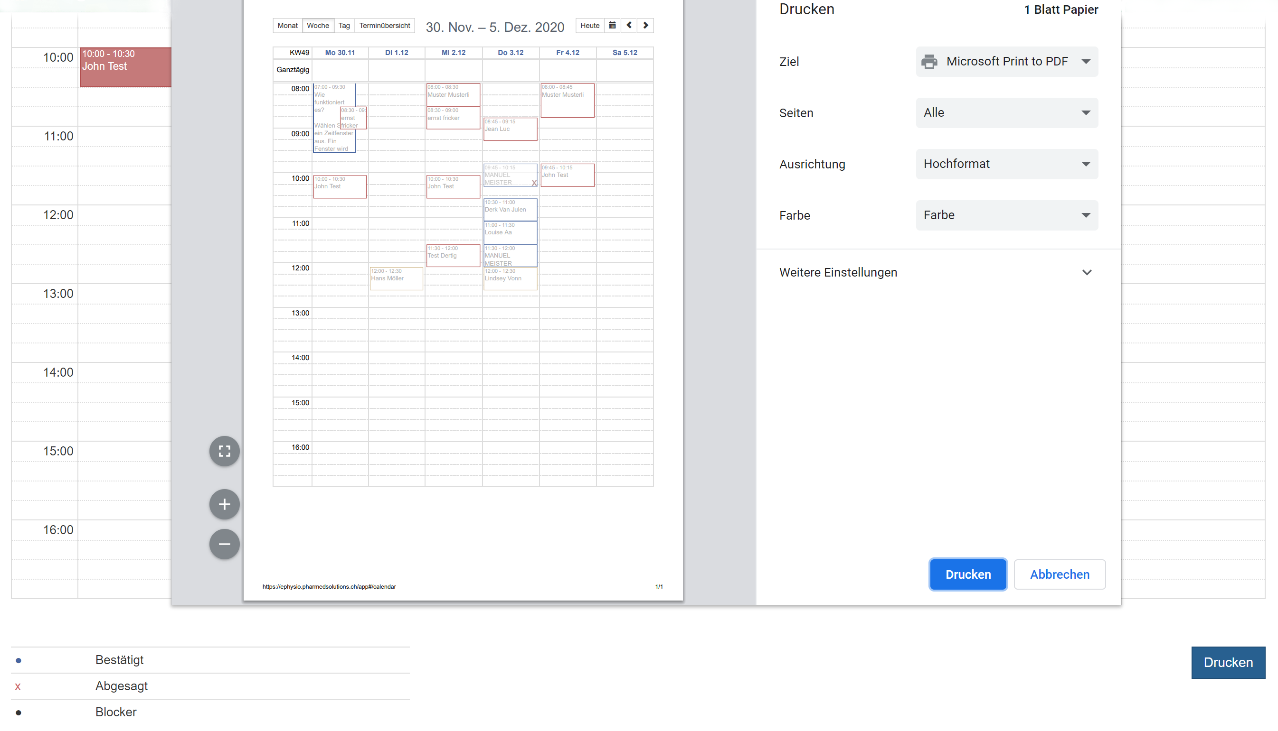Click the Drucken button on the calendar page
The height and width of the screenshot is (731, 1278).
[1228, 662]
